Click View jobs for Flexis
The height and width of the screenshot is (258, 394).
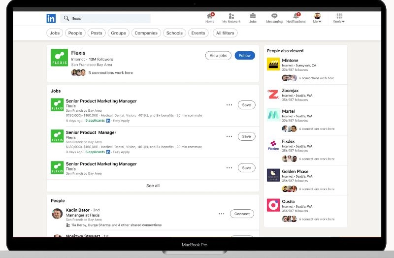pyautogui.click(x=218, y=56)
